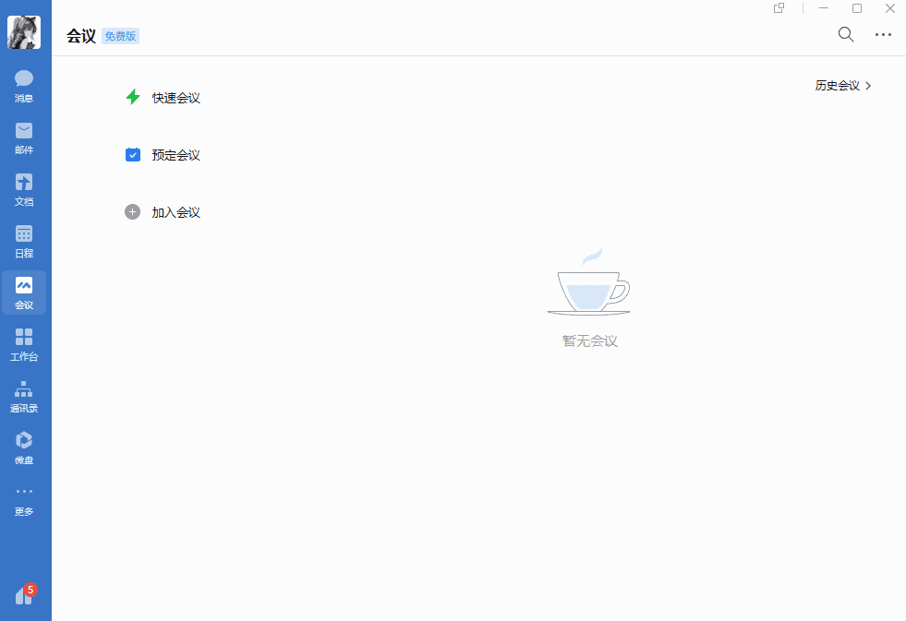Open the 消息 messages panel
Viewport: 906px width, 621px height.
click(23, 84)
